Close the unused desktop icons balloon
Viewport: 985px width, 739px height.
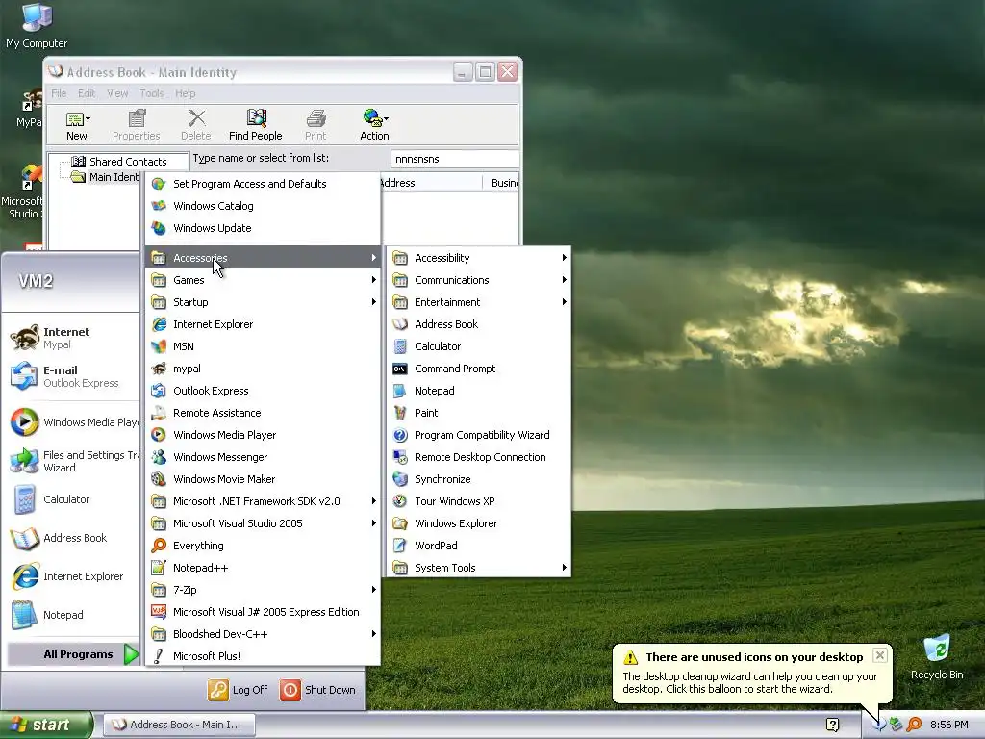880,655
